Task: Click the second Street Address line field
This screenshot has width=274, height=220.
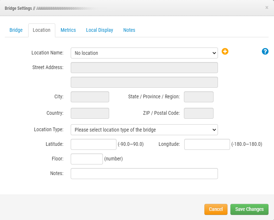Action: 144,82
